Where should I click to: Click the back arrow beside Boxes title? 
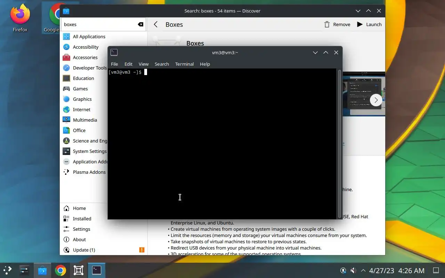click(x=156, y=24)
